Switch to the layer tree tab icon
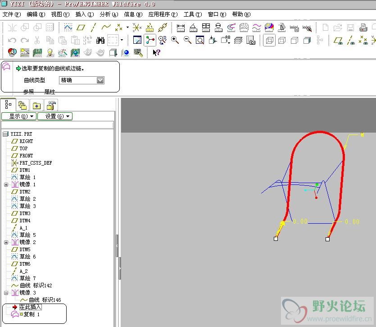The image size is (376, 327). (23, 105)
